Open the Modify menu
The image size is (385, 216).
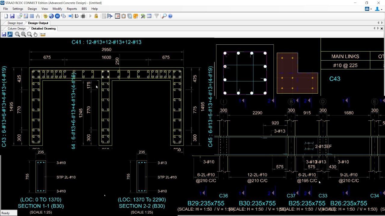(x=57, y=9)
